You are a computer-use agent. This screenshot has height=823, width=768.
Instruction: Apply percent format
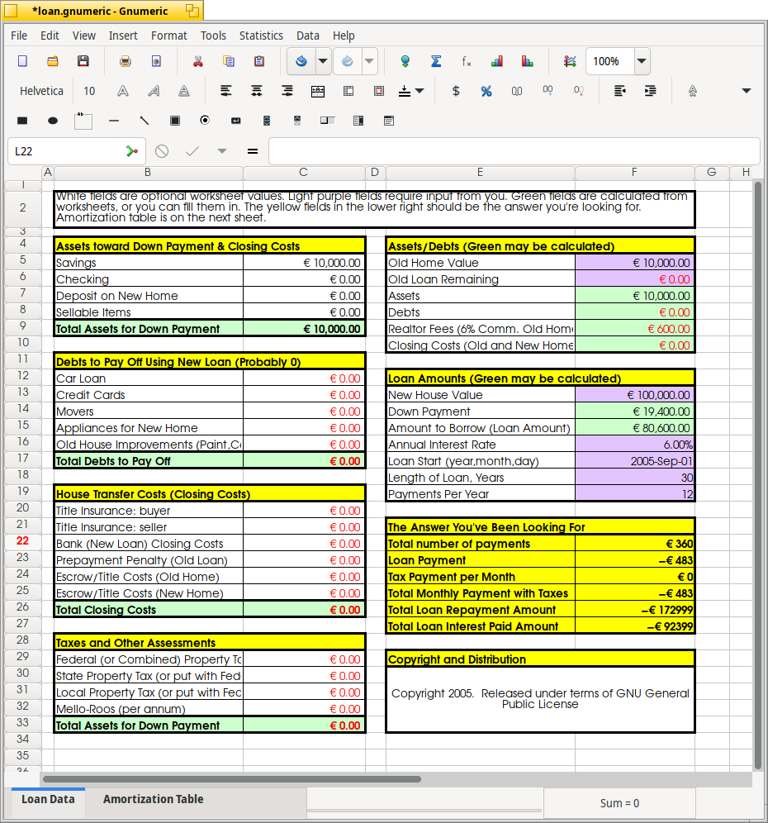pos(486,92)
